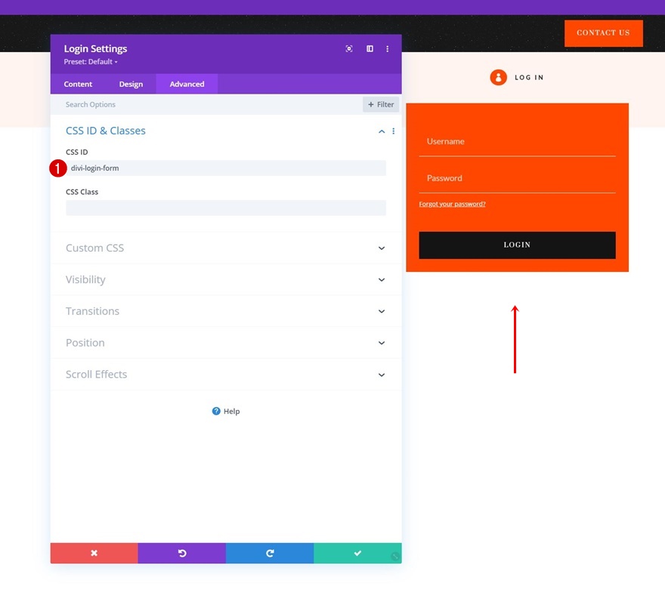Focus the Search Options field
665x602 pixels.
pos(206,104)
